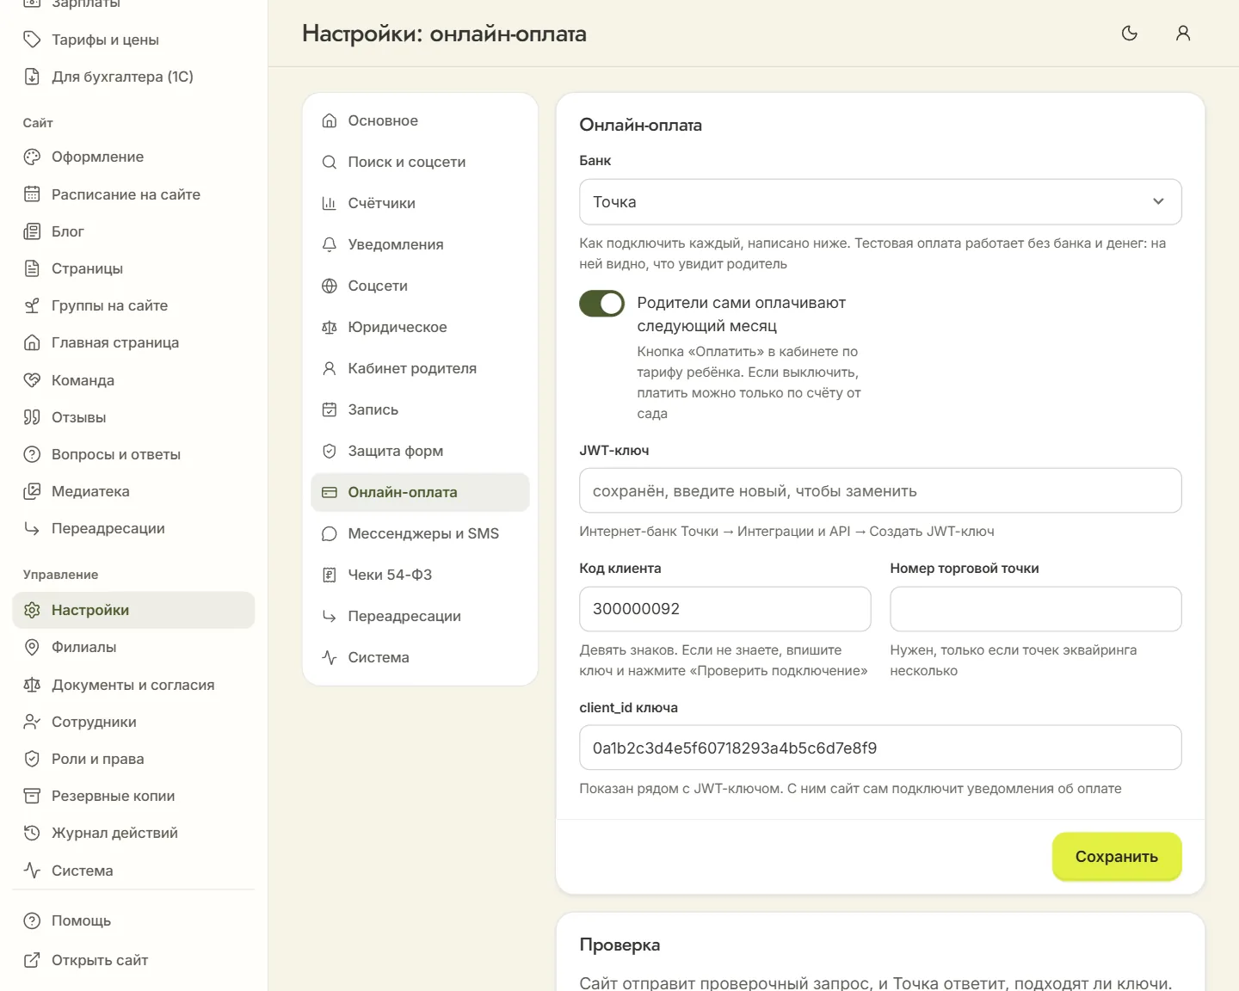Click the sprout icon beside Группы на сайте
The image size is (1239, 991).
coord(32,305)
